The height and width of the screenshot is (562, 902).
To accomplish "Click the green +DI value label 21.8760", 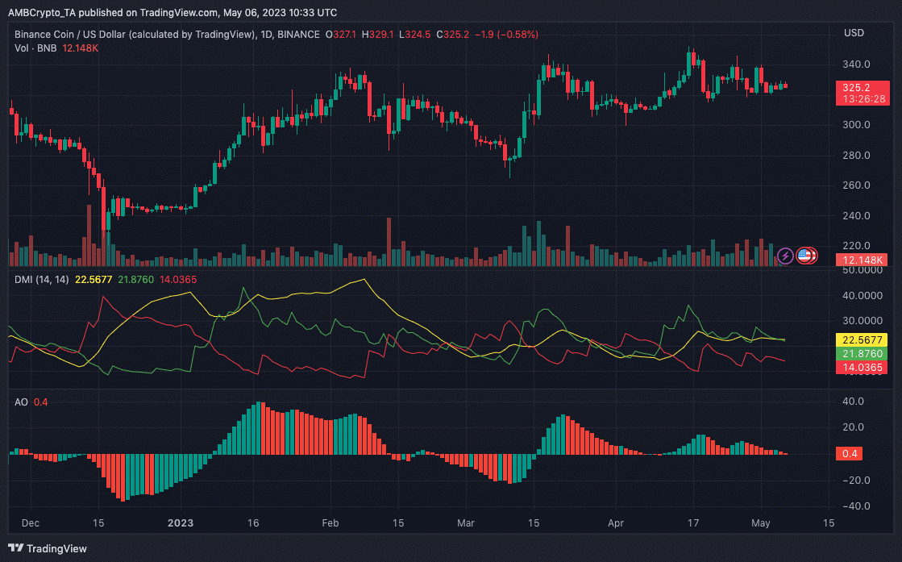I will (862, 354).
